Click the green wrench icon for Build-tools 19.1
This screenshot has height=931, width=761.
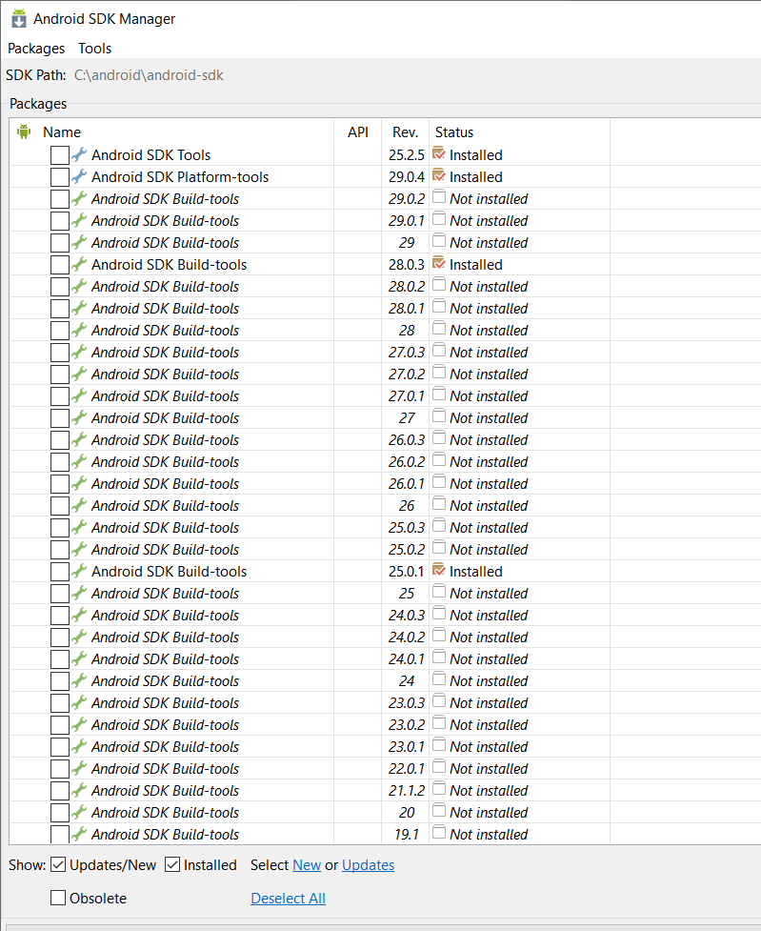click(x=79, y=834)
